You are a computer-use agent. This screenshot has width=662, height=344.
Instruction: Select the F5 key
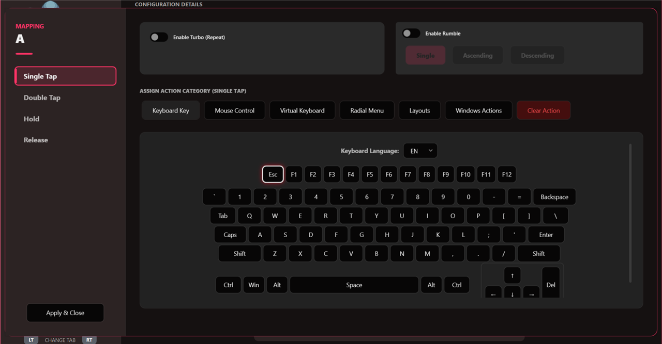point(370,174)
